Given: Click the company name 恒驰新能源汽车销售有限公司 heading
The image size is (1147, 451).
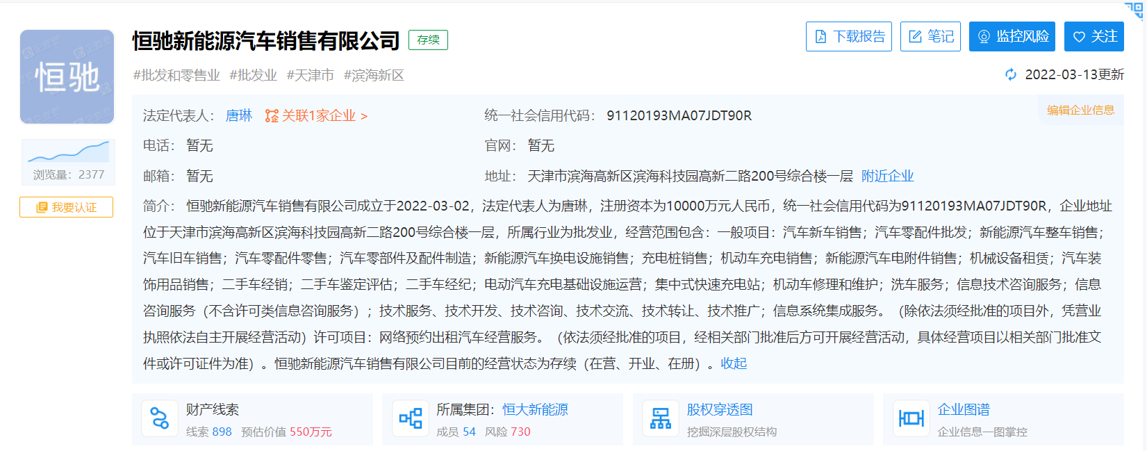Looking at the screenshot, I should point(266,41).
